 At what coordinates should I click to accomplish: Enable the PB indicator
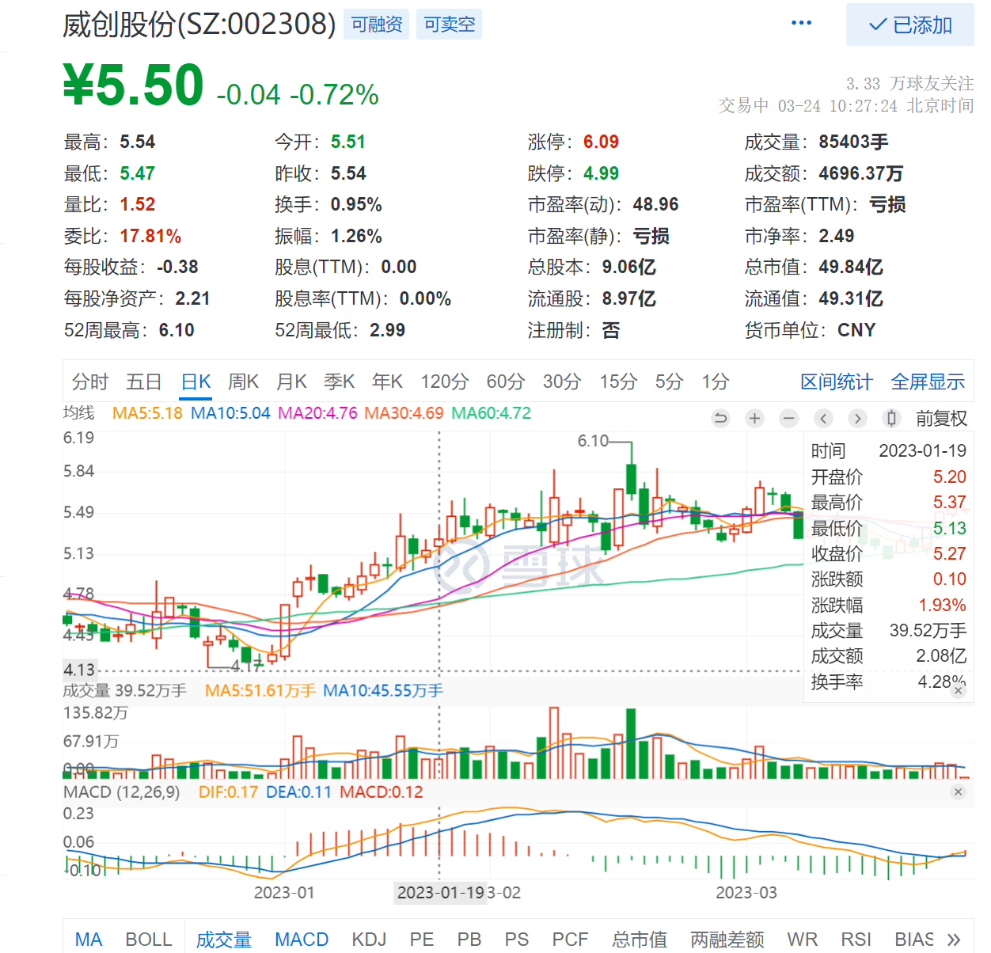coord(469,940)
